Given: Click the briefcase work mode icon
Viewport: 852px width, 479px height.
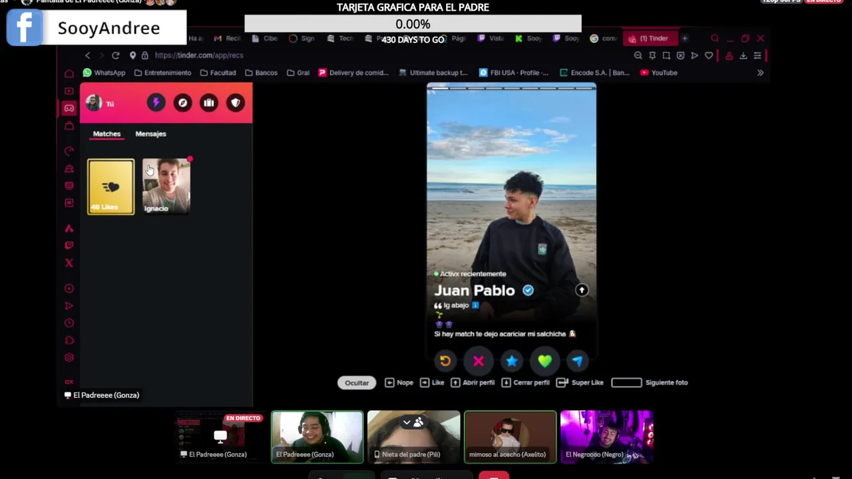Looking at the screenshot, I should (209, 102).
